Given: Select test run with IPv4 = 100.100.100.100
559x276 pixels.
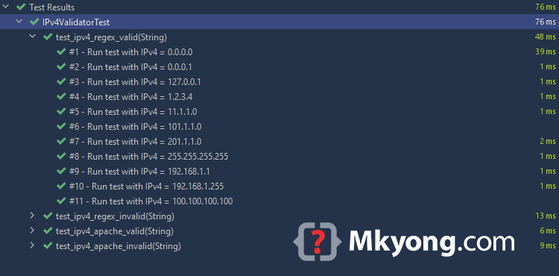Looking at the screenshot, I should 151,201.
